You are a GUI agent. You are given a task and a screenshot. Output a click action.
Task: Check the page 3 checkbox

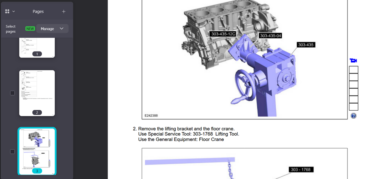click(12, 151)
